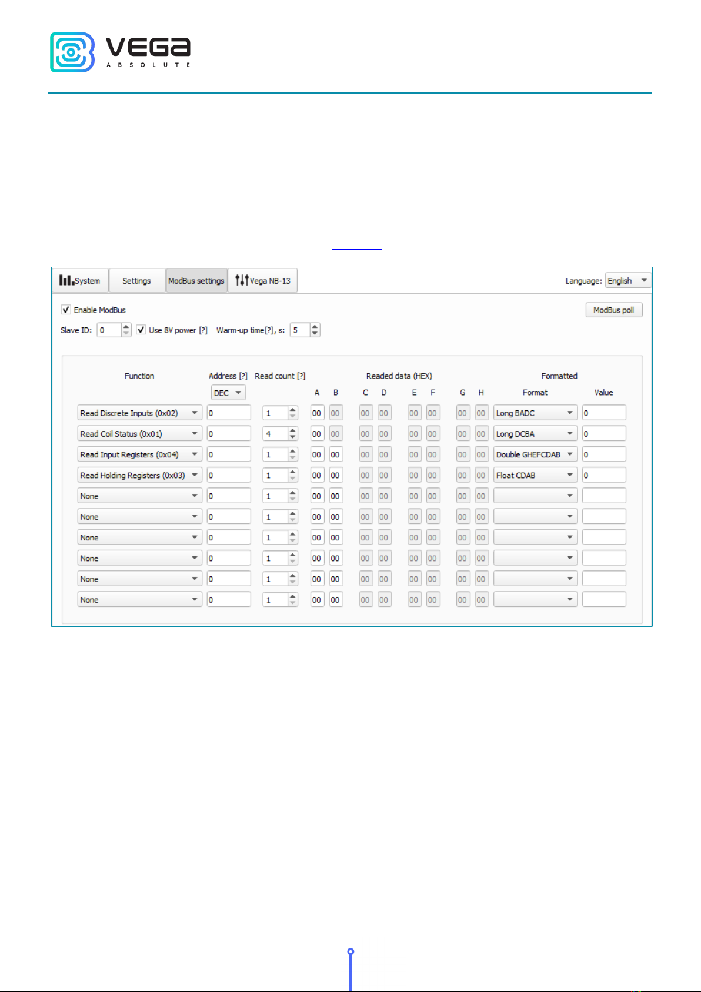Open the Vega NB-13 tab
This screenshot has height=992, width=701.
[262, 281]
